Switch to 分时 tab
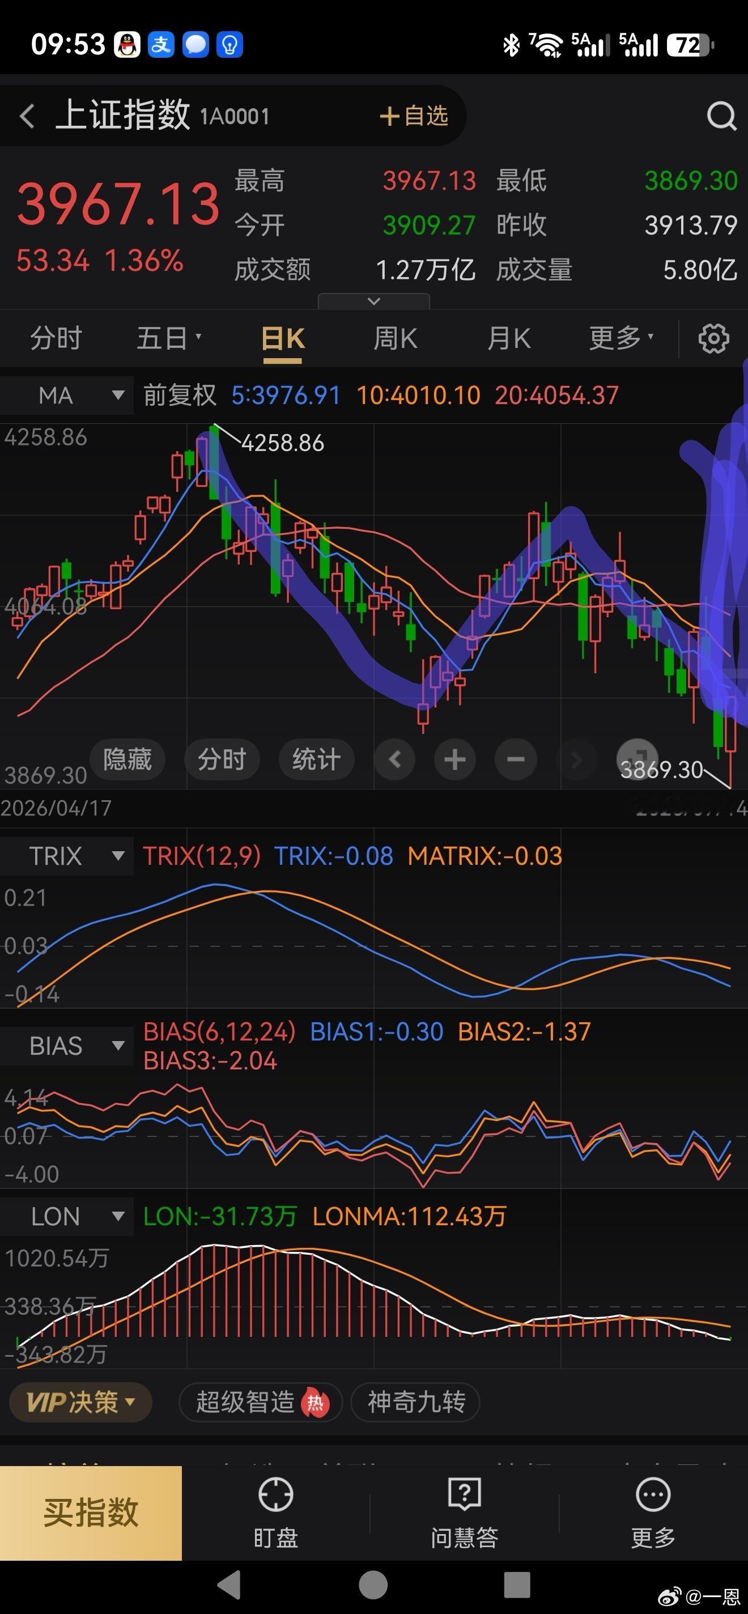Screen dimensions: 748x1614 (56, 338)
